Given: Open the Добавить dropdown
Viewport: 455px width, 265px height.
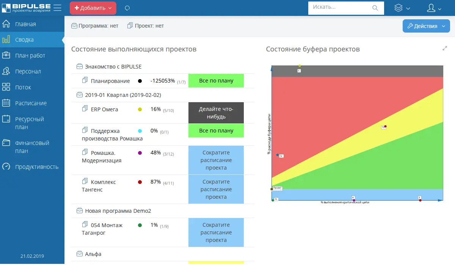Looking at the screenshot, I should pyautogui.click(x=93, y=8).
